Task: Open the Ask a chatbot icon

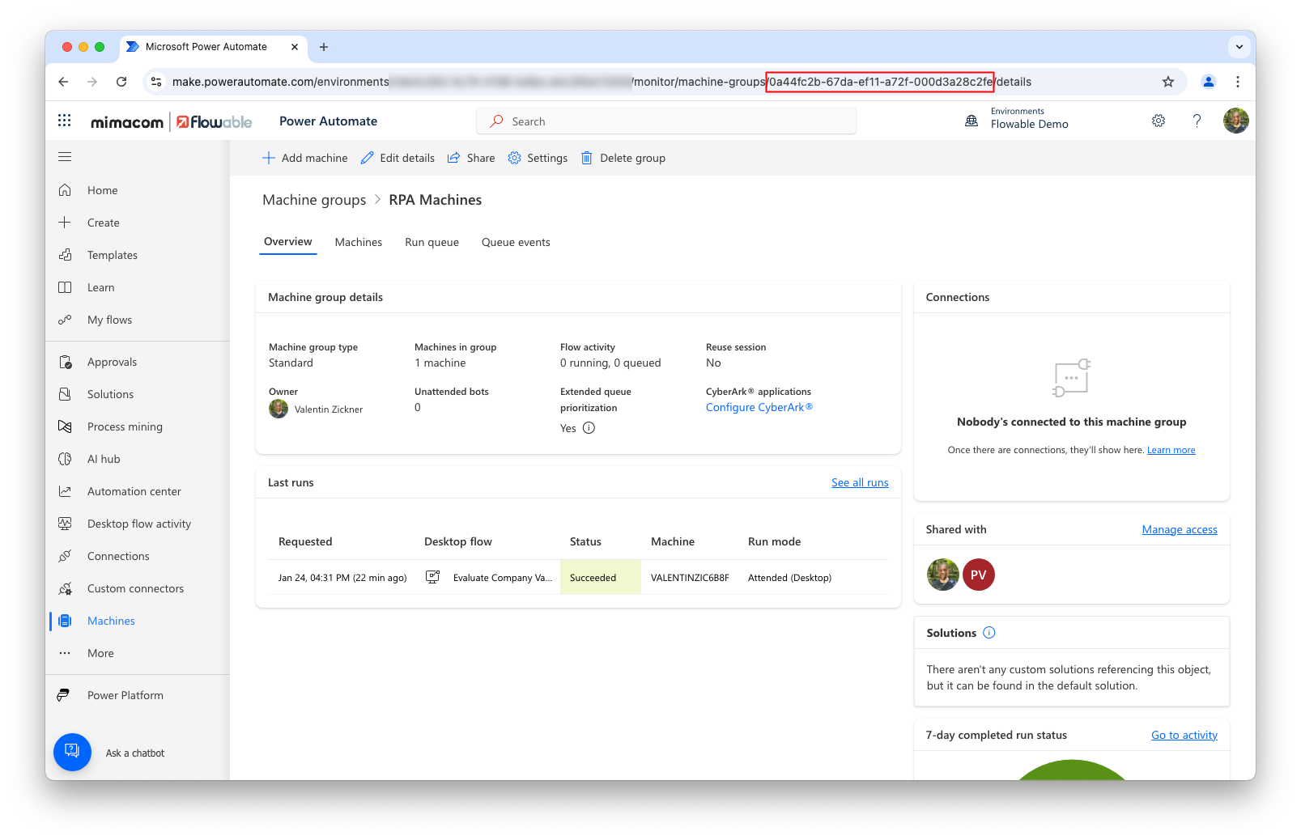Action: (72, 752)
